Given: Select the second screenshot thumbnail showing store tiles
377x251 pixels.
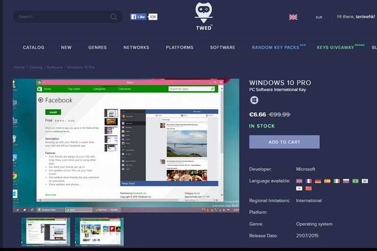Looking at the screenshot, I should point(99,232).
